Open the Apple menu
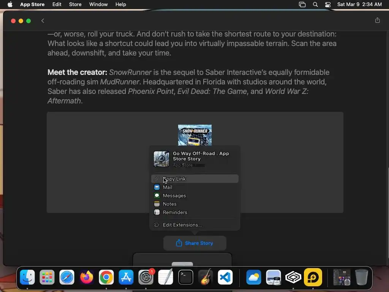This screenshot has height=292, width=389. pos(10,5)
